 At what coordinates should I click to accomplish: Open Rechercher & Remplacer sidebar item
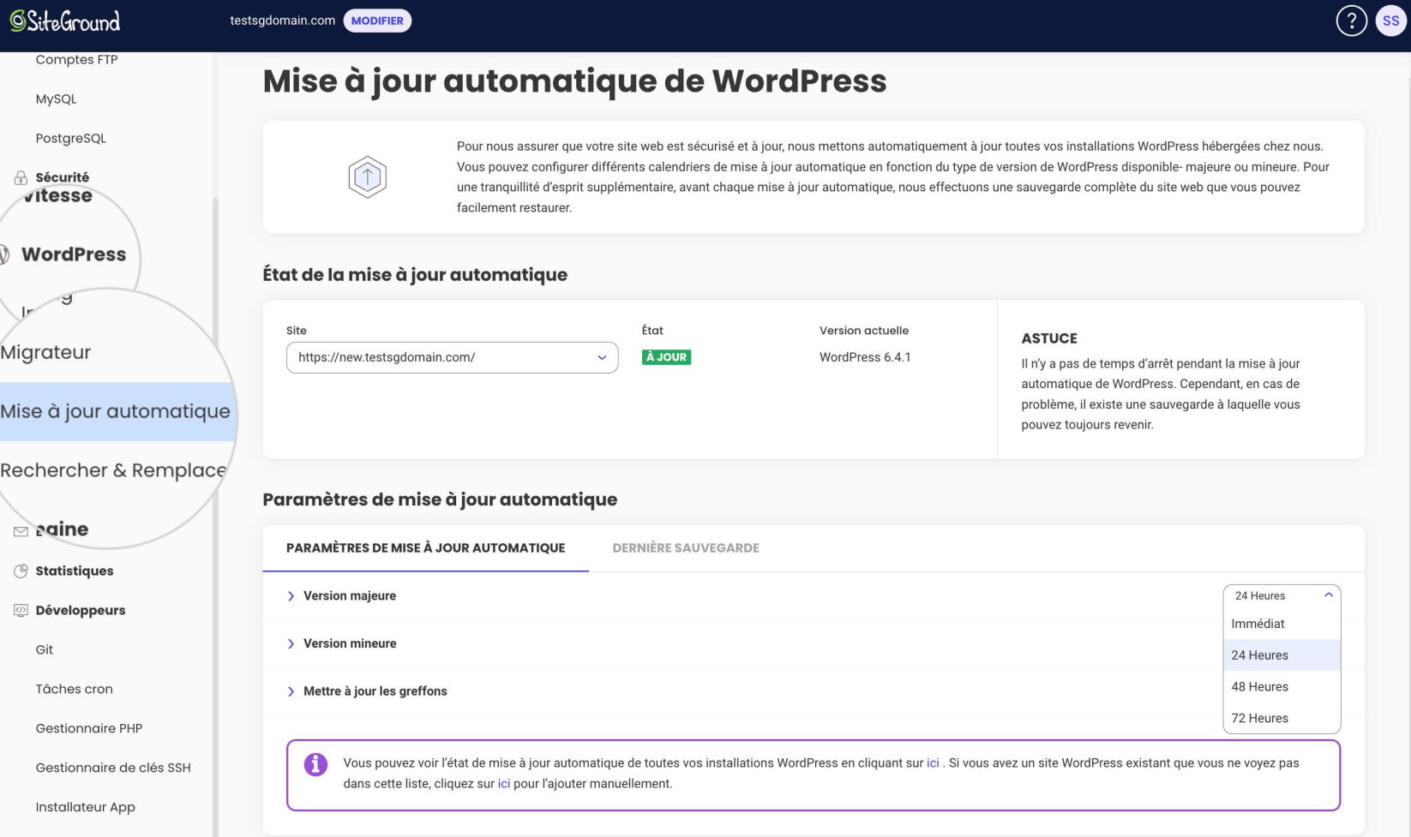(113, 470)
